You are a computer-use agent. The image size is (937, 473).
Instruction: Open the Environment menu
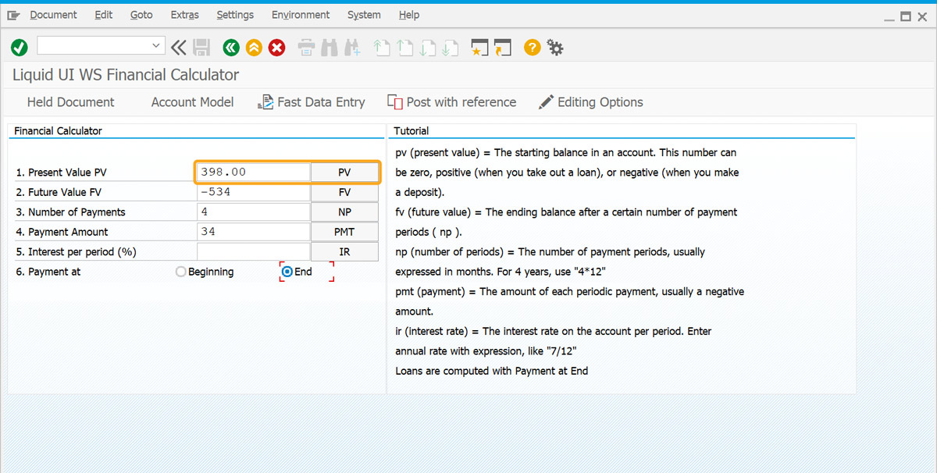[x=301, y=15]
